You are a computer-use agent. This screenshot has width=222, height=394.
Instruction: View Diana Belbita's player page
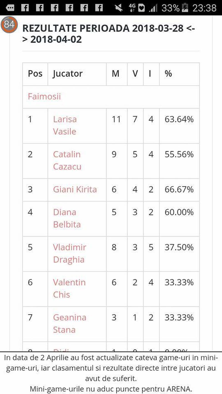[x=67, y=218]
